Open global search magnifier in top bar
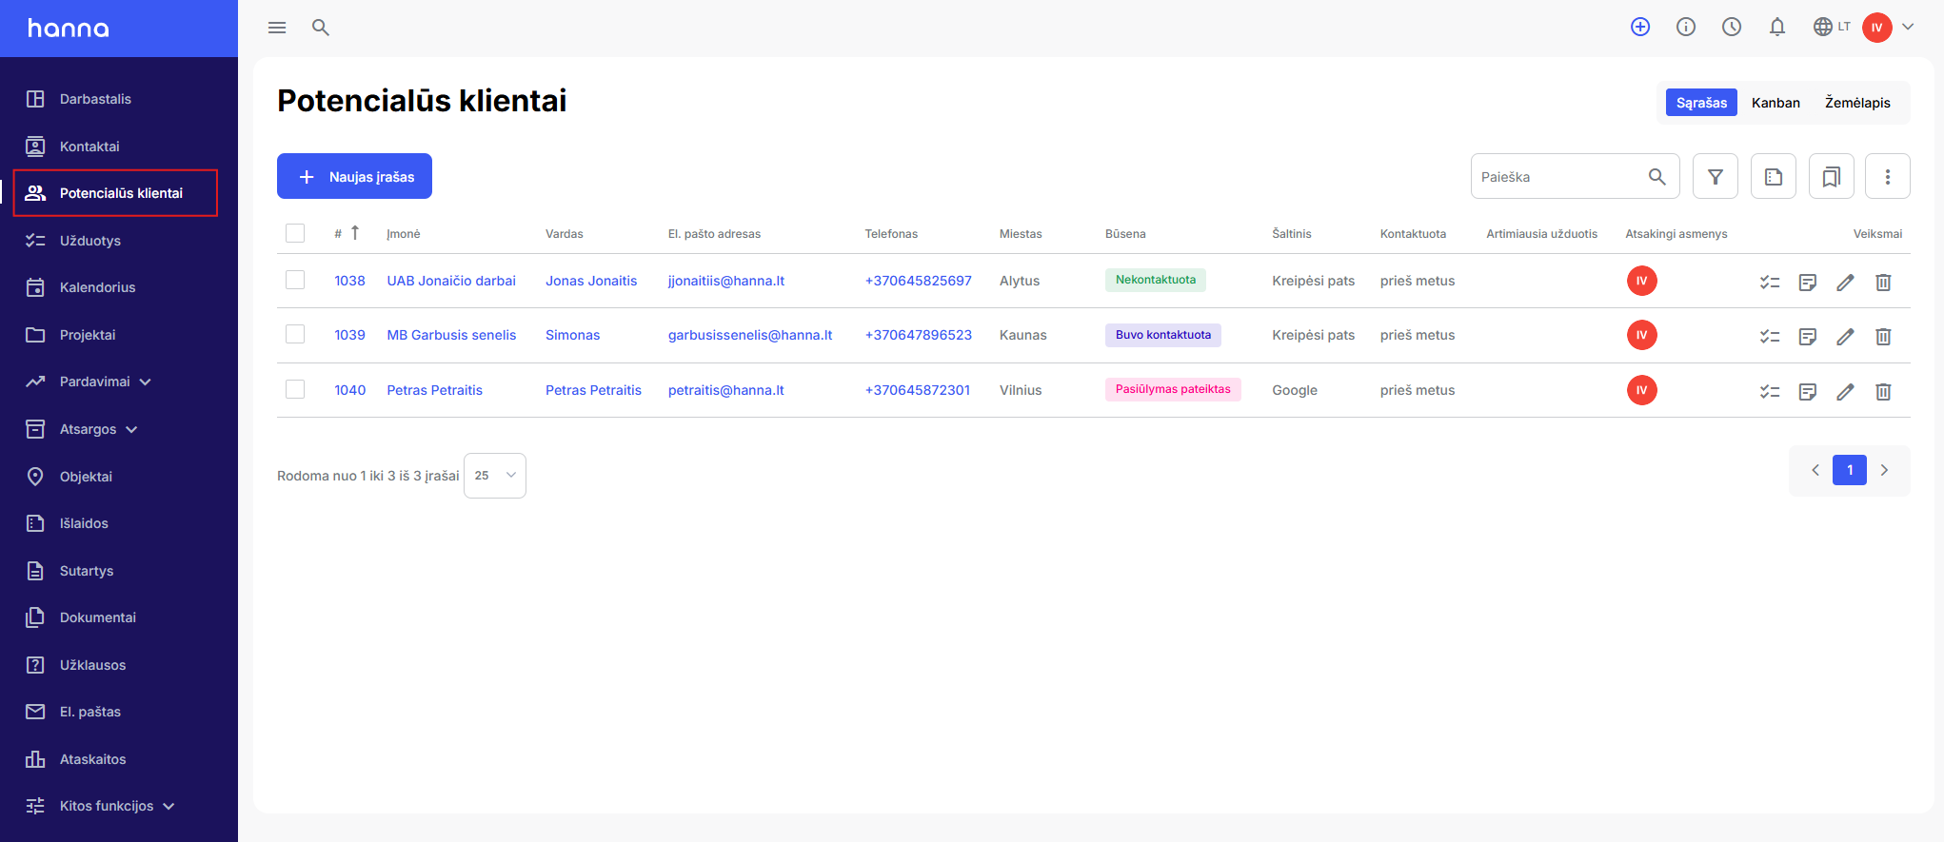 click(x=321, y=28)
